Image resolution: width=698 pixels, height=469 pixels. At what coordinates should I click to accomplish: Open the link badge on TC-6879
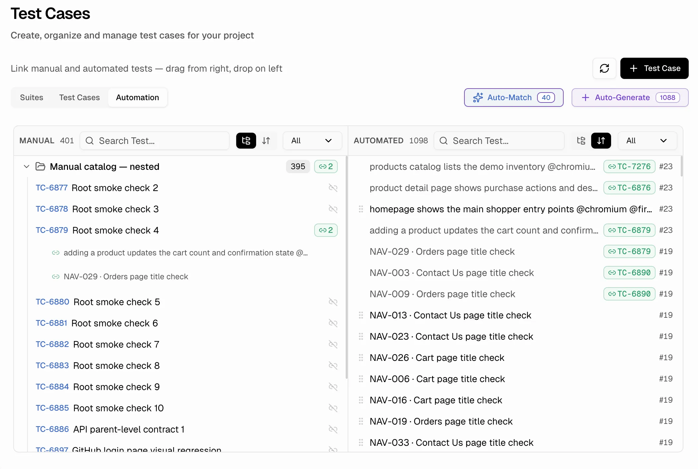pos(325,230)
